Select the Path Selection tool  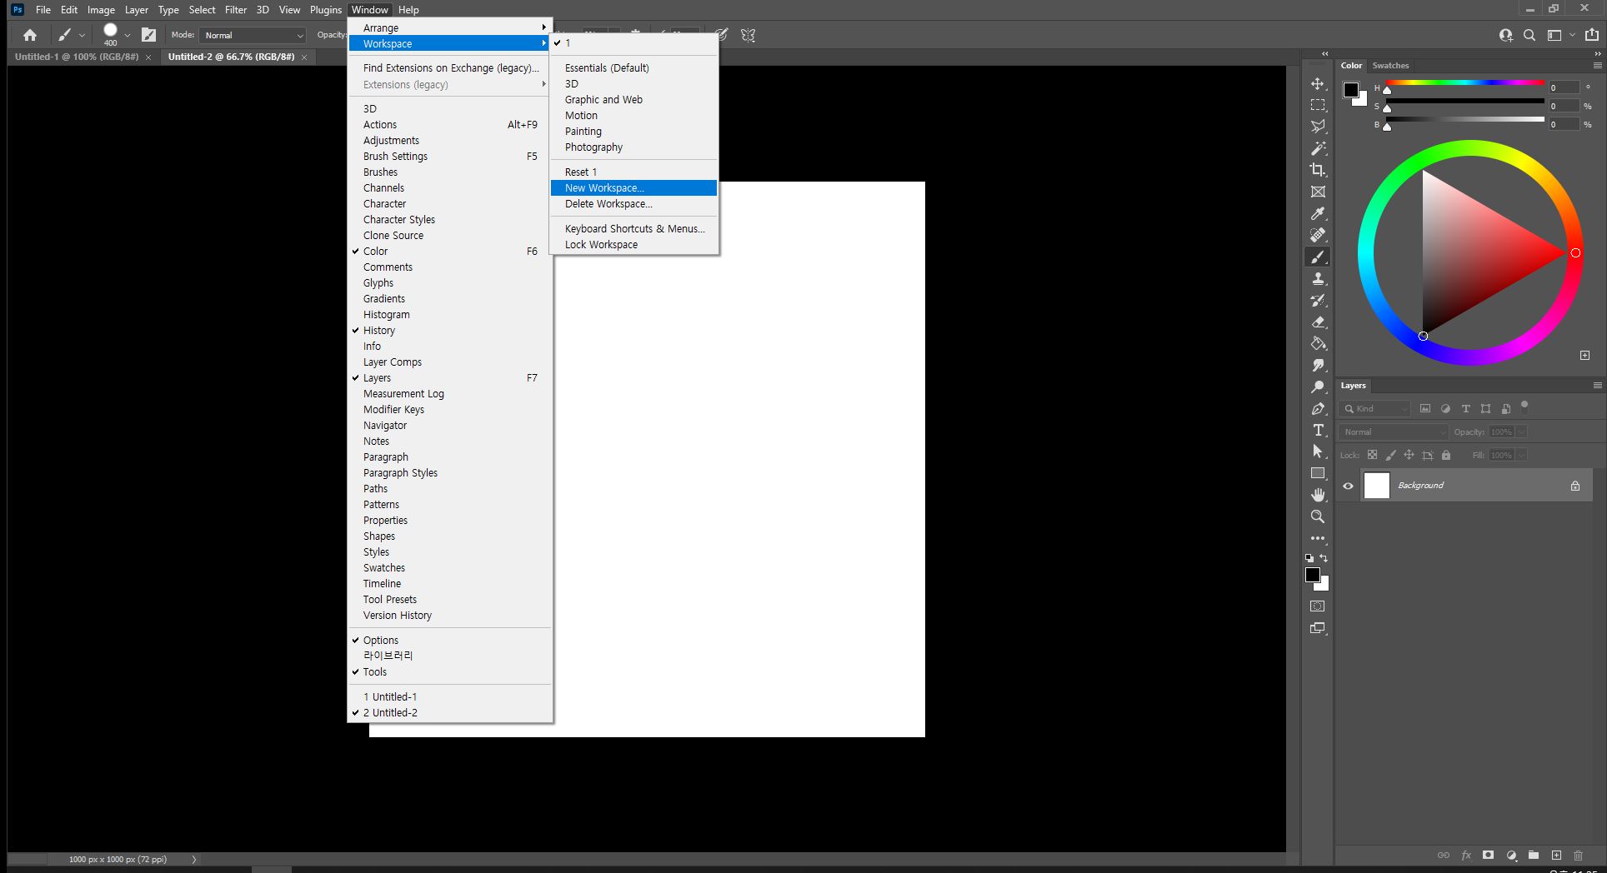[1318, 451]
